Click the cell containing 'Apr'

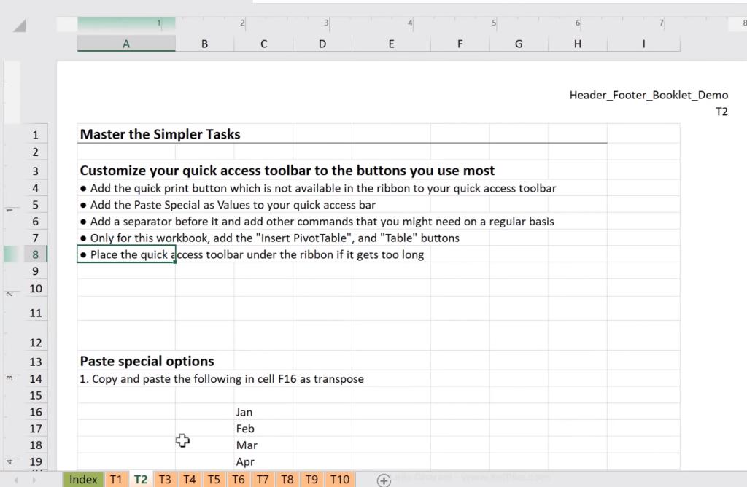[x=263, y=461]
